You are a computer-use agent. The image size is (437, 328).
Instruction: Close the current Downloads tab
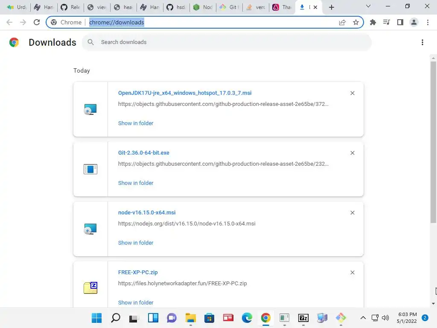[315, 7]
